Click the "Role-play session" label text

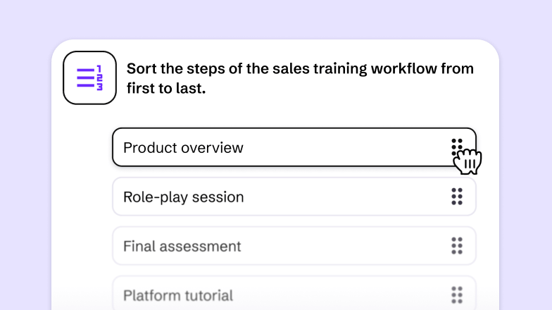point(183,197)
